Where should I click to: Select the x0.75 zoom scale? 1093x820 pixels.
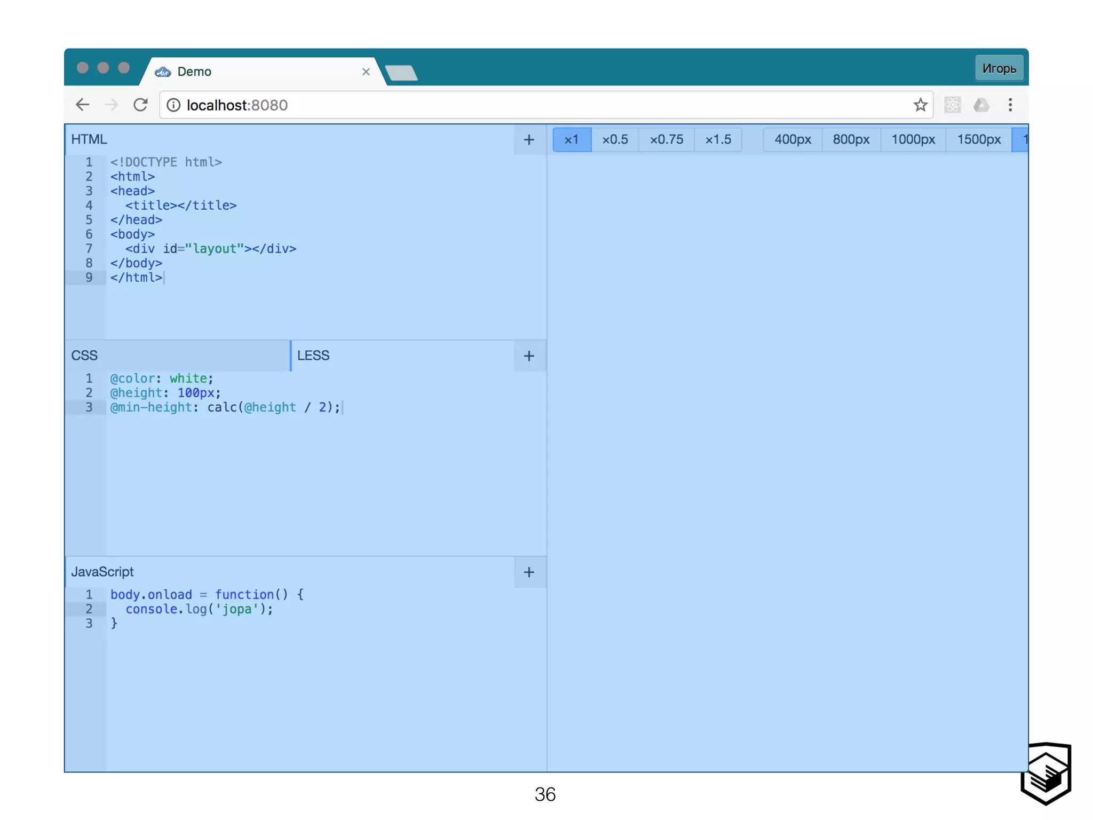click(x=666, y=140)
